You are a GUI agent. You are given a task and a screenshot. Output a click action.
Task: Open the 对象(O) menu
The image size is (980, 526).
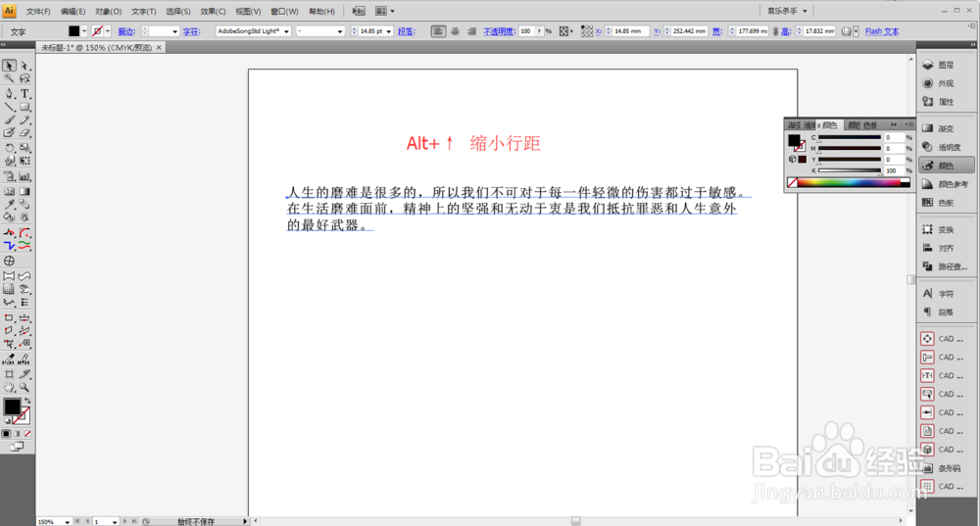tap(108, 11)
